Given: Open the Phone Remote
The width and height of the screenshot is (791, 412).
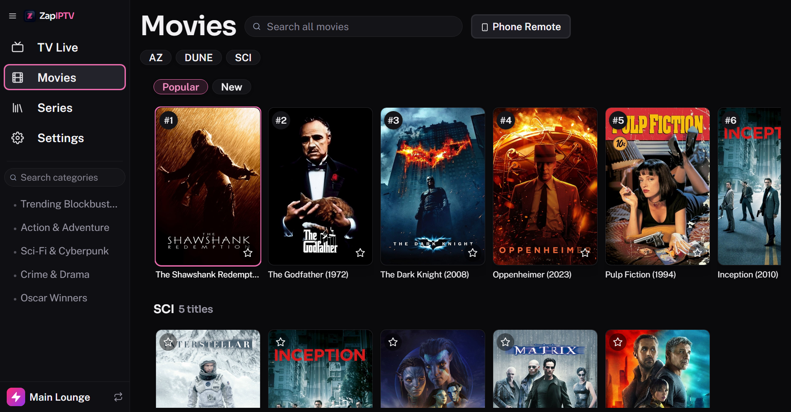Looking at the screenshot, I should 520,26.
